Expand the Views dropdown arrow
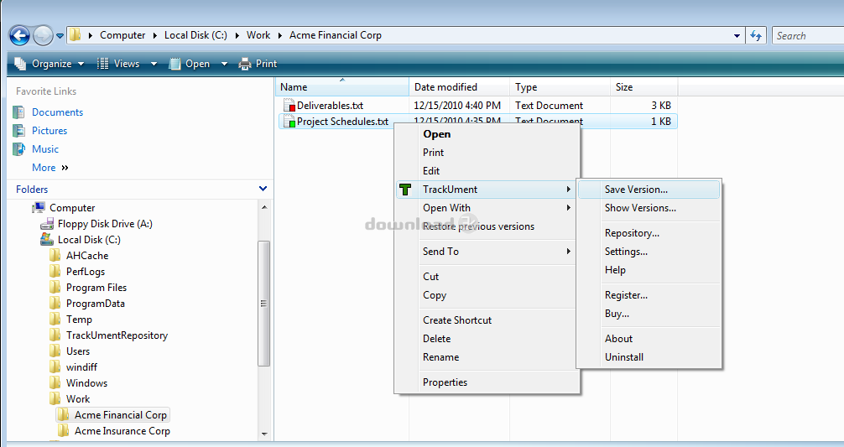Screen dimensions: 844x447 click(x=154, y=64)
